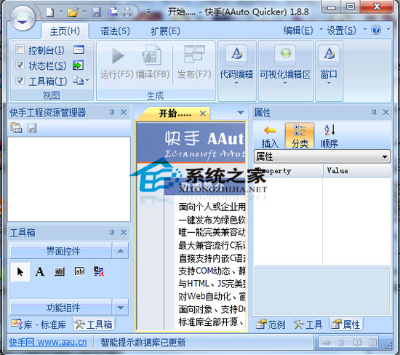The height and width of the screenshot is (355, 400).
Task: Click the Save All icon in quick toolbar
Action: pos(113,12)
